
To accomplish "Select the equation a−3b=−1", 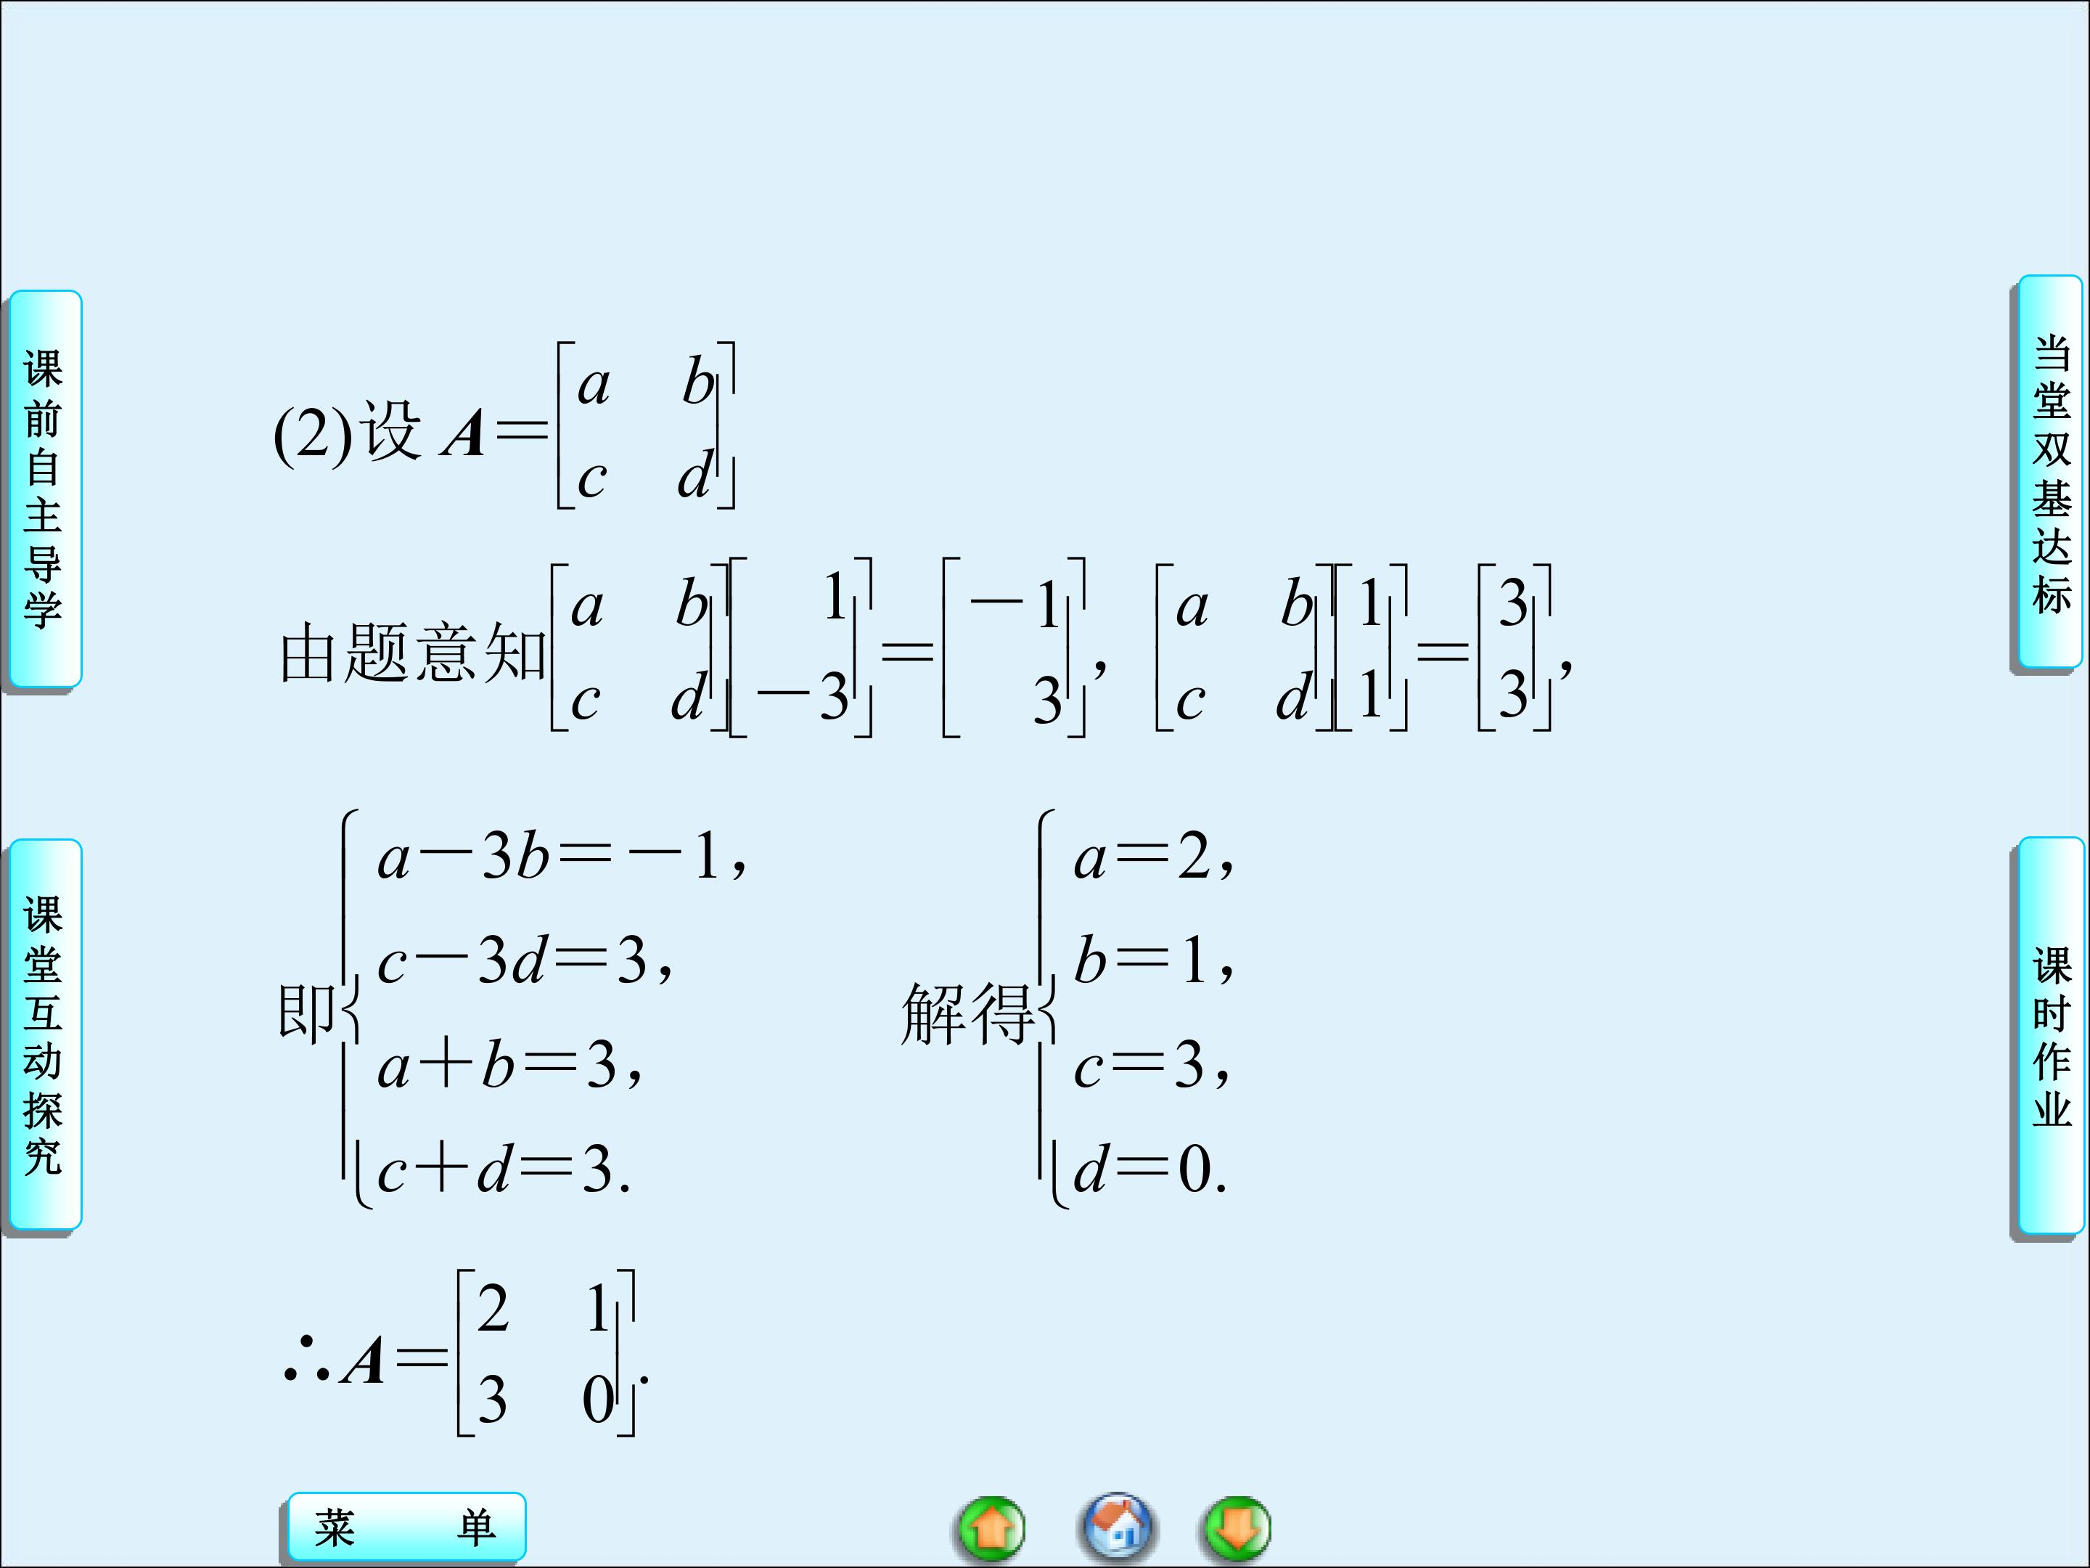I will click(x=561, y=858).
